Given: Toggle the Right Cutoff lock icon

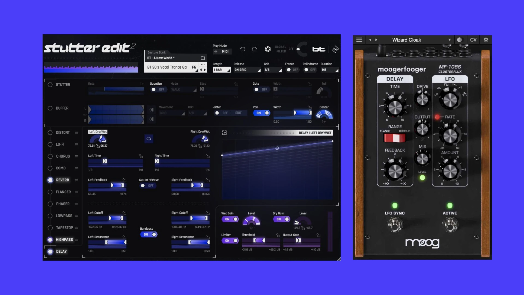Looking at the screenshot, I should 208,213.
